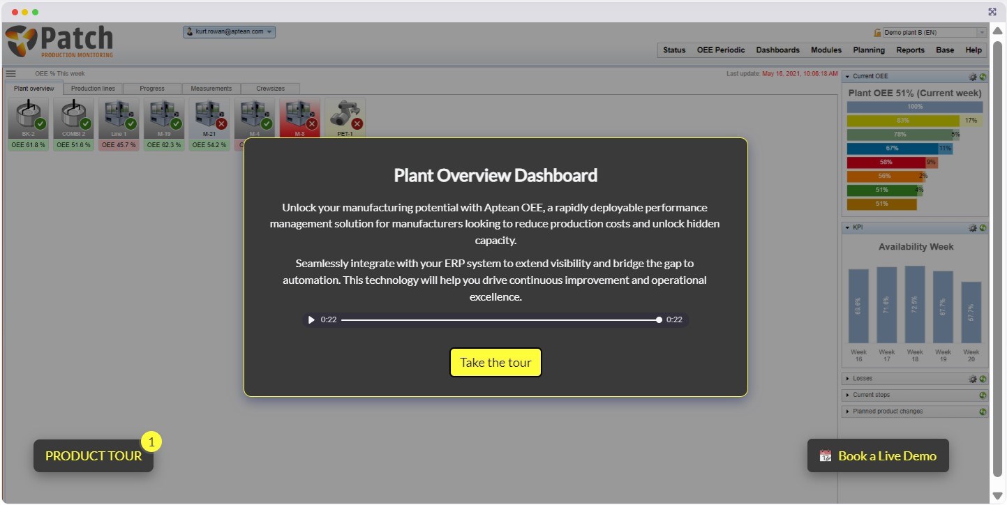This screenshot has height=505, width=1007.
Task: Open the M-4 machine tile
Action: pos(255,119)
